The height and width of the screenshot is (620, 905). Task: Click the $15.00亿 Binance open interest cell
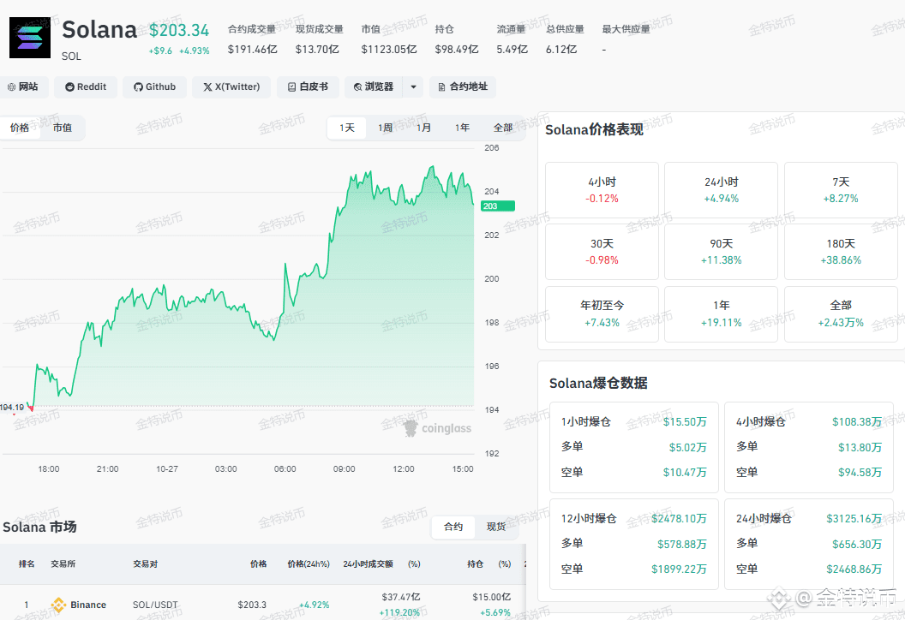click(x=491, y=597)
